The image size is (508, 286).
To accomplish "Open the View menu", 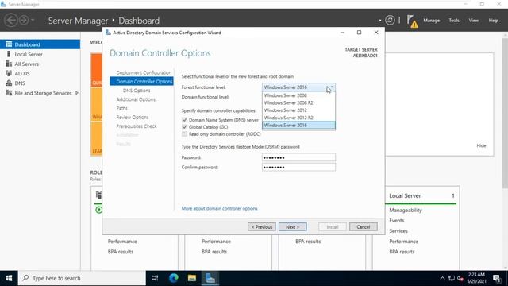I will [x=473, y=21].
